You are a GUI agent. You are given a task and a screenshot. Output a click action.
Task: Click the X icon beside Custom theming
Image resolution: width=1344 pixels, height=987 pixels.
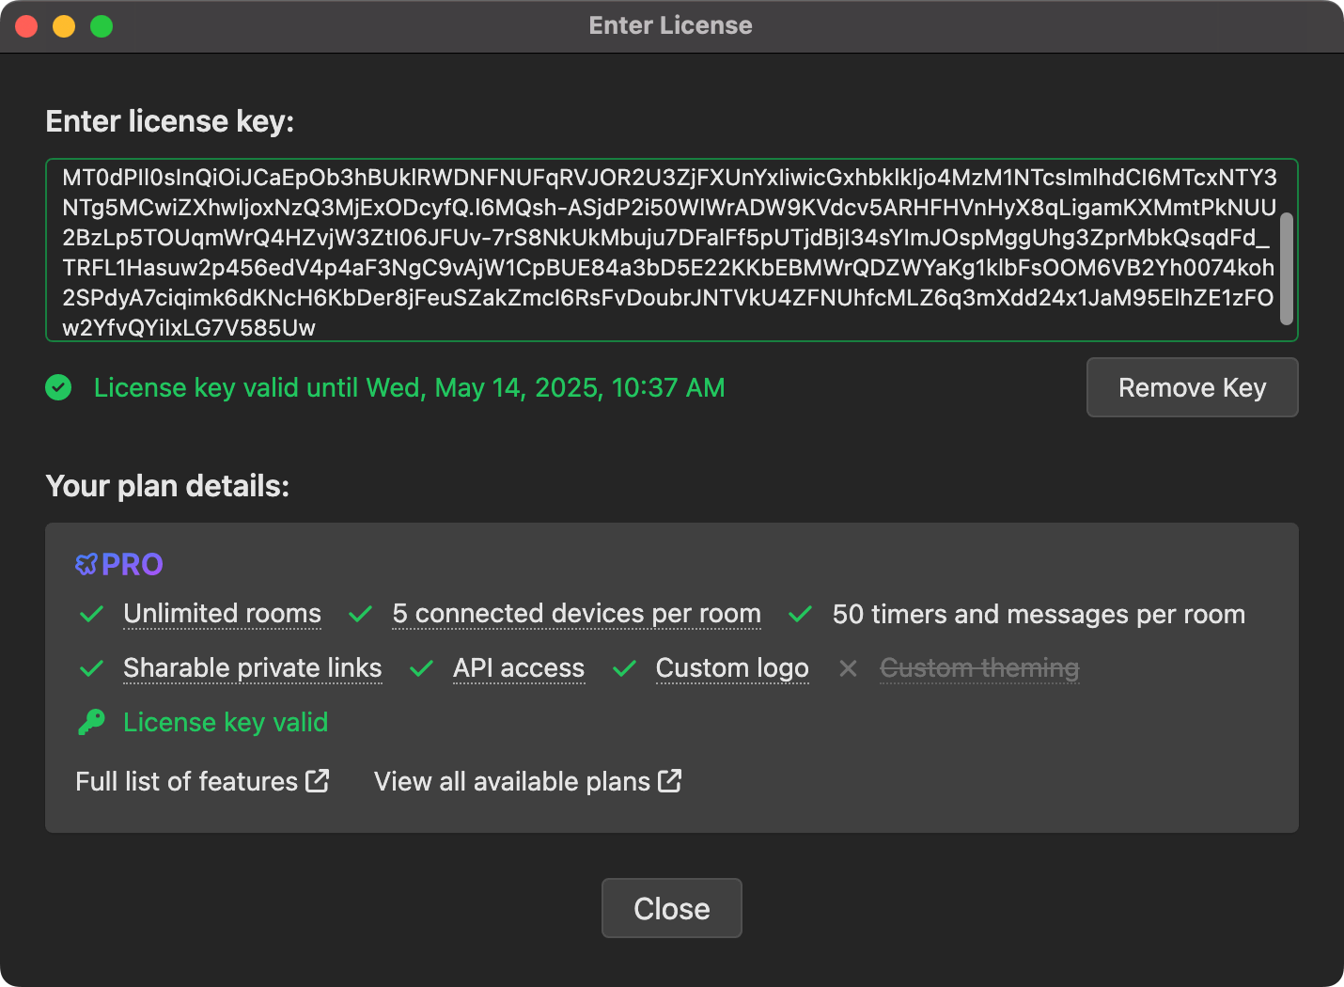[x=848, y=668]
